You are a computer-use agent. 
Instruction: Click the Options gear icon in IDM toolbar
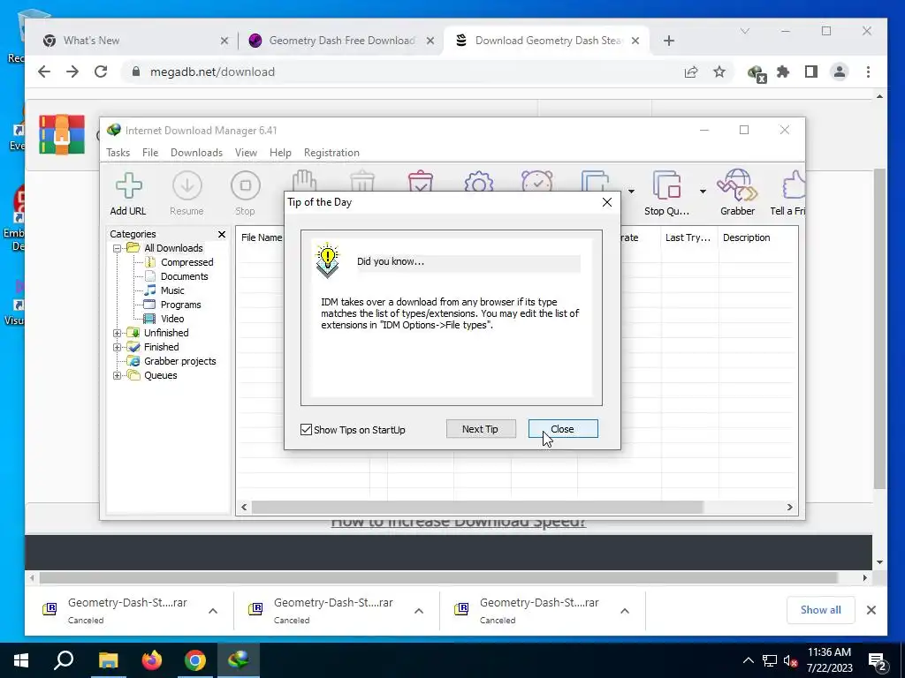pyautogui.click(x=478, y=182)
